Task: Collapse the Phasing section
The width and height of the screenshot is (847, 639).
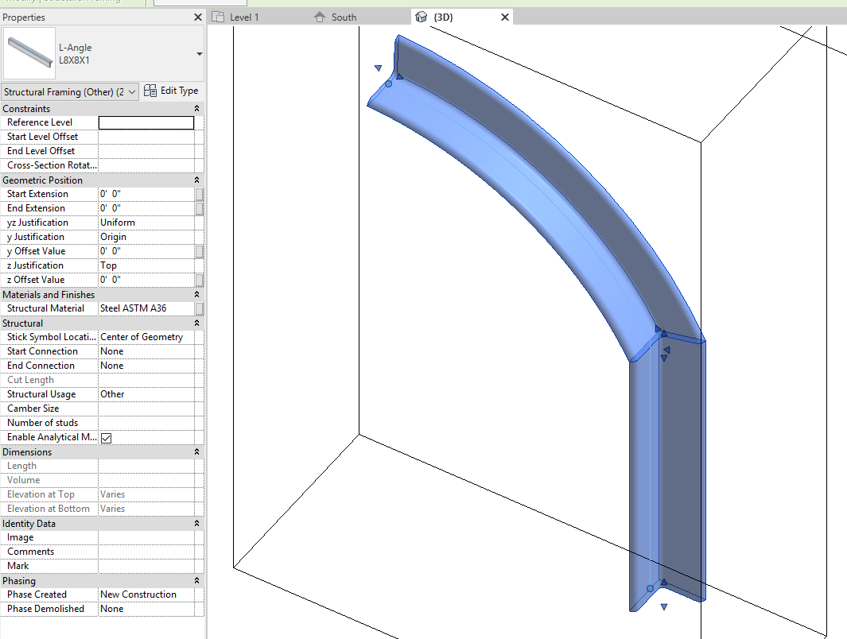Action: tap(196, 580)
